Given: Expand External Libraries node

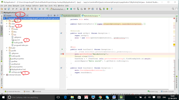Looking at the screenshot, I should [4, 75].
